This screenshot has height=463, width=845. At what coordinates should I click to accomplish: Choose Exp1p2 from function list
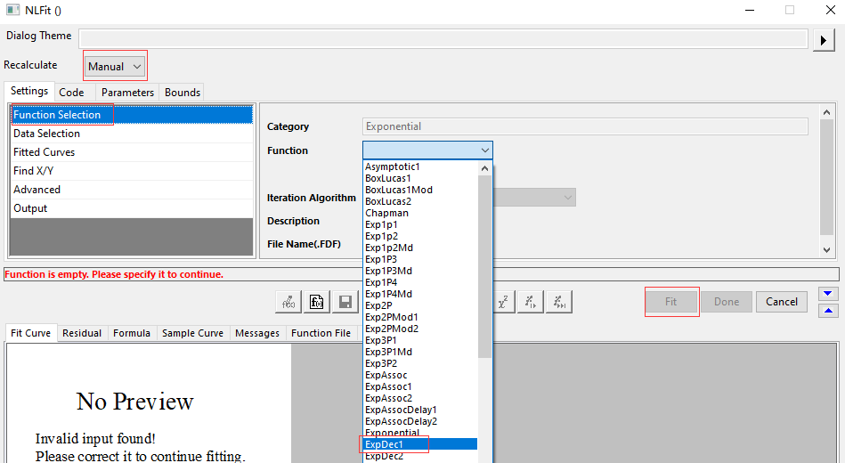pos(421,237)
